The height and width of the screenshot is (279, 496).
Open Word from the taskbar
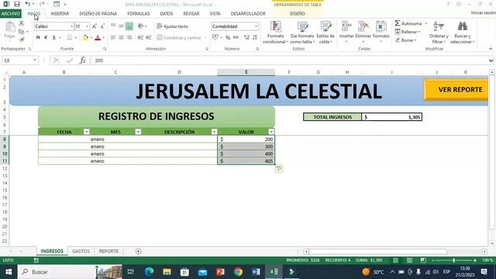point(256,272)
